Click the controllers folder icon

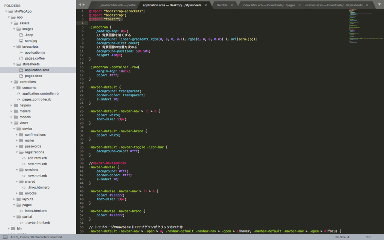16,82
